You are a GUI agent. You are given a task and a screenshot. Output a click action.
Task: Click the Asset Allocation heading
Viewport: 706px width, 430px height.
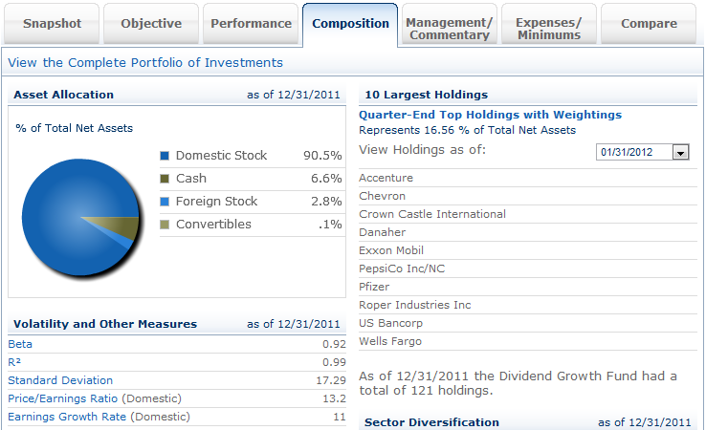(63, 95)
